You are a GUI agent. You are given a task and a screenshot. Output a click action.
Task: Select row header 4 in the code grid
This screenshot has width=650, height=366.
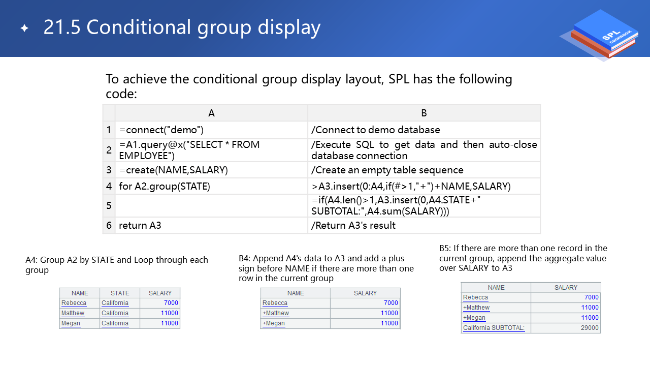click(109, 186)
